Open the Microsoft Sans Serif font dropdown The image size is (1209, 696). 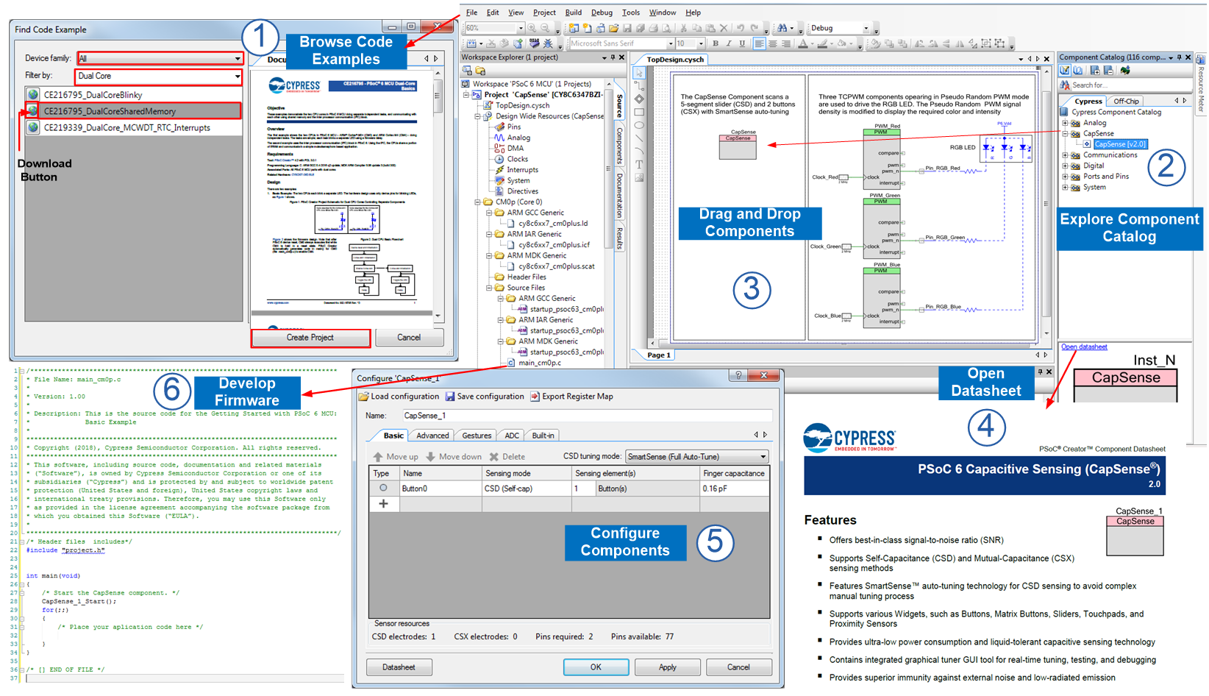tap(671, 43)
